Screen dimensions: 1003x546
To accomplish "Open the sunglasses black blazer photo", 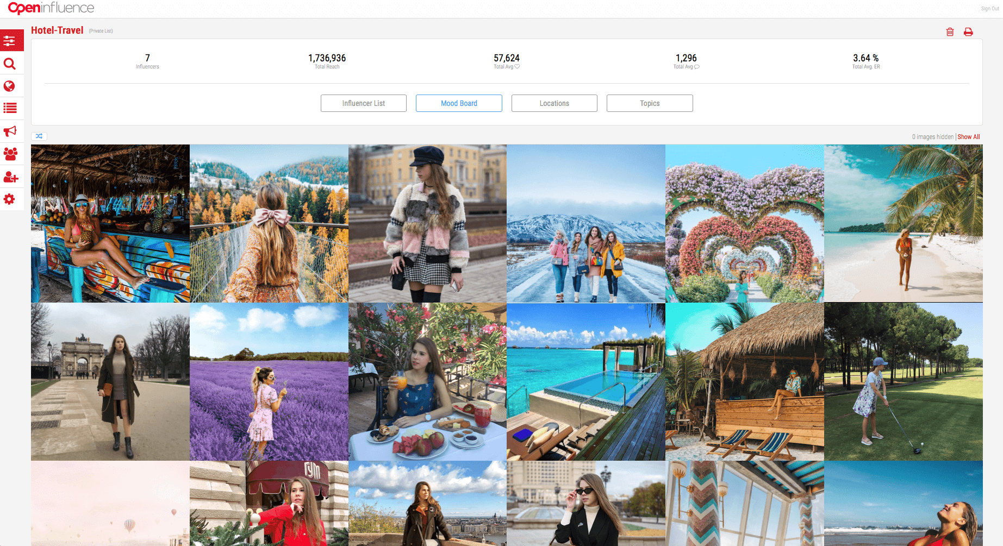I will click(586, 504).
